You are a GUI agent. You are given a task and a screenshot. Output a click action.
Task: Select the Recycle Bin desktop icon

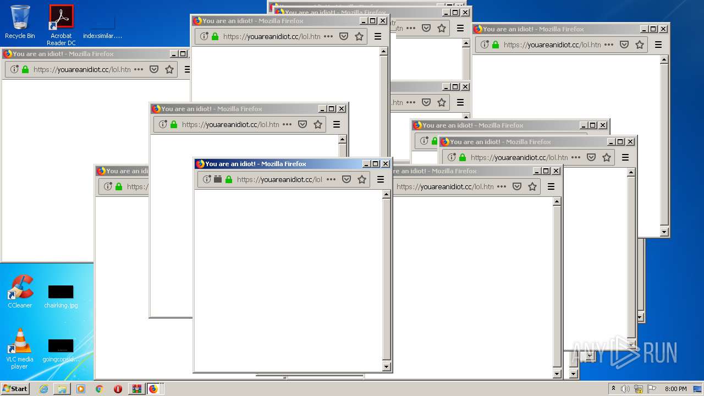pos(20,23)
